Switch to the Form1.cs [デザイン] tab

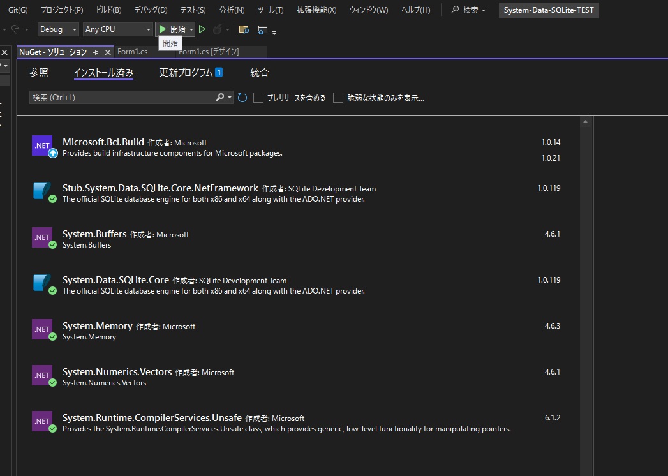[x=209, y=52]
